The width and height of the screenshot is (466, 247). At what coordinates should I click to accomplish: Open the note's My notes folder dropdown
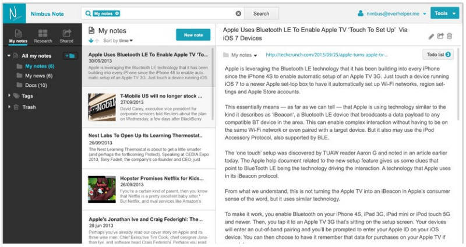243,55
